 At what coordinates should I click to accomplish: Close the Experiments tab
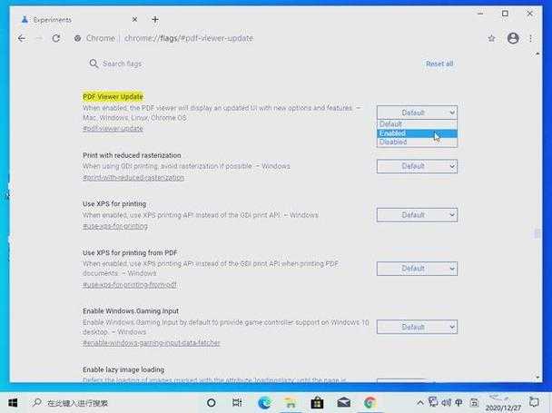tap(134, 20)
